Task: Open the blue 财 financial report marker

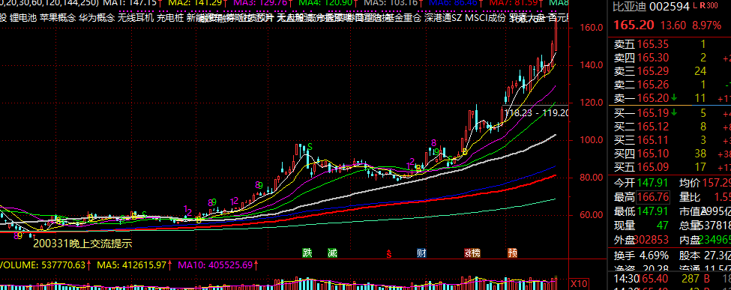Action: 421,253
